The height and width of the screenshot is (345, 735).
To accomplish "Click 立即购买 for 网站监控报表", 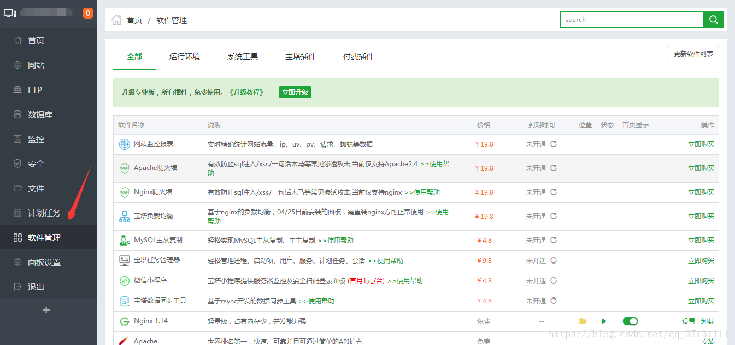I will pyautogui.click(x=701, y=144).
